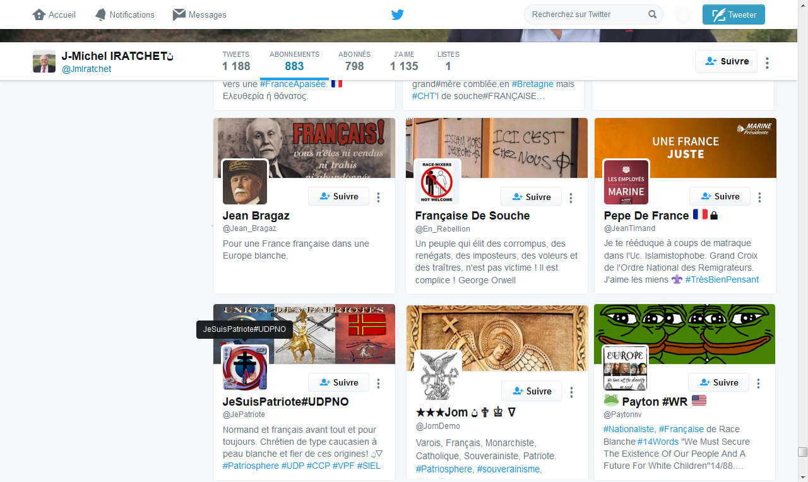Viewport: 808px width, 482px height.
Task: Click the Recherchez sur Twitter search field
Action: (x=593, y=15)
